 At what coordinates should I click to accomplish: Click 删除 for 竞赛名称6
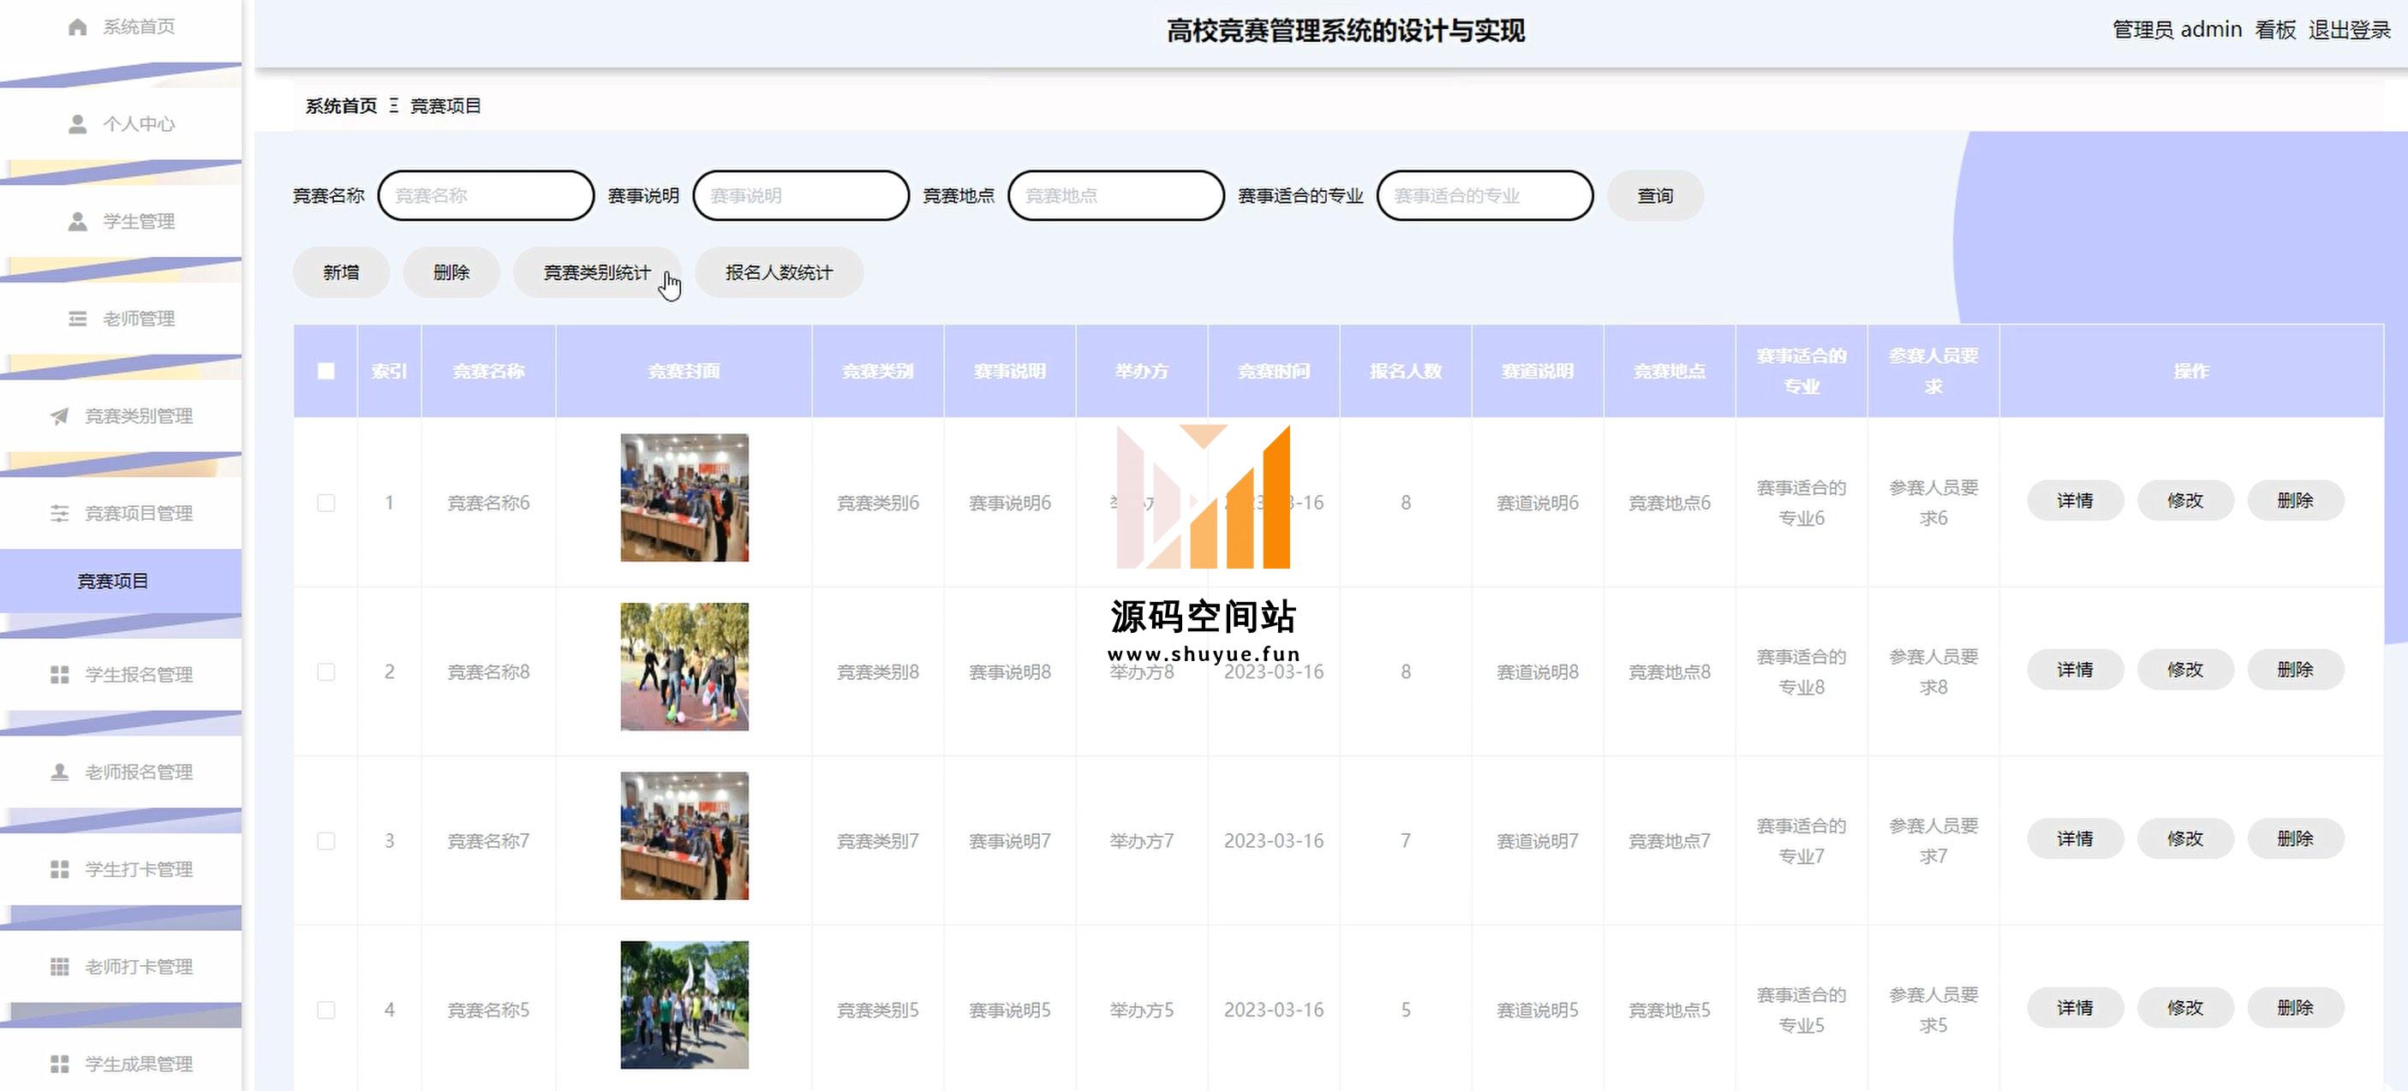pos(2296,500)
